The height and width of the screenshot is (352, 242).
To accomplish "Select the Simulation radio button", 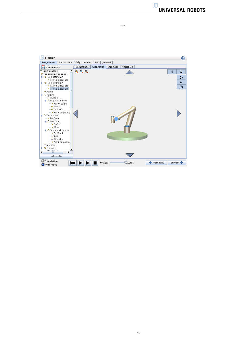I will [43, 161].
